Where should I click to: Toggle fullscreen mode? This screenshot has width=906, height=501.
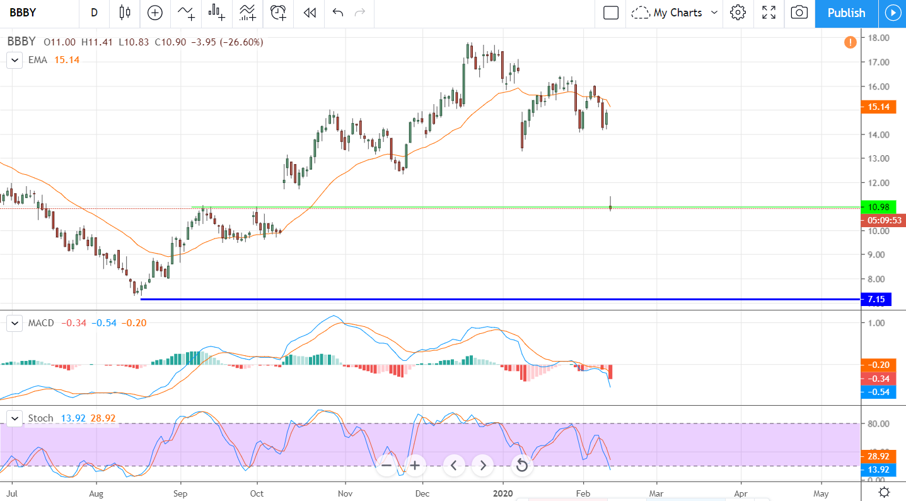click(x=769, y=13)
